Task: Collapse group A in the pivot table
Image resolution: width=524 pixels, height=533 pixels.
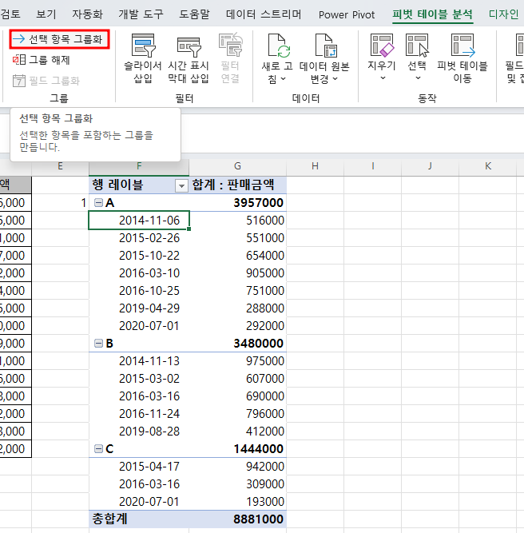Action: [x=98, y=203]
